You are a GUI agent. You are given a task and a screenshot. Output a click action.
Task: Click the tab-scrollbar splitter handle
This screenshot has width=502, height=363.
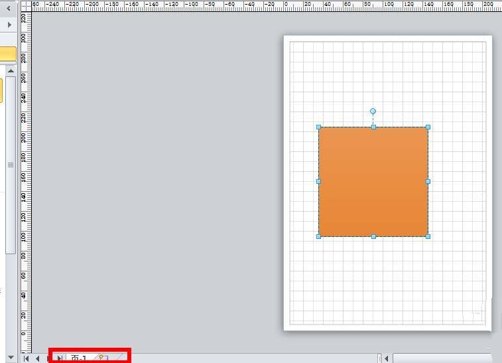pos(379,358)
